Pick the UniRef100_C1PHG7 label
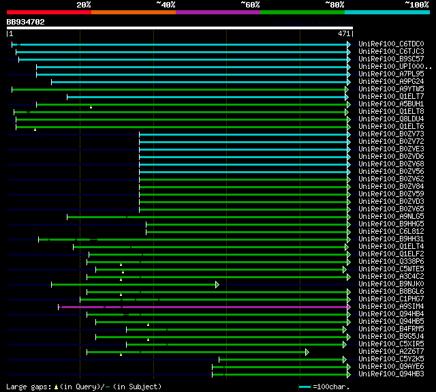The height and width of the screenshot is (392, 436). pyautogui.click(x=391, y=299)
